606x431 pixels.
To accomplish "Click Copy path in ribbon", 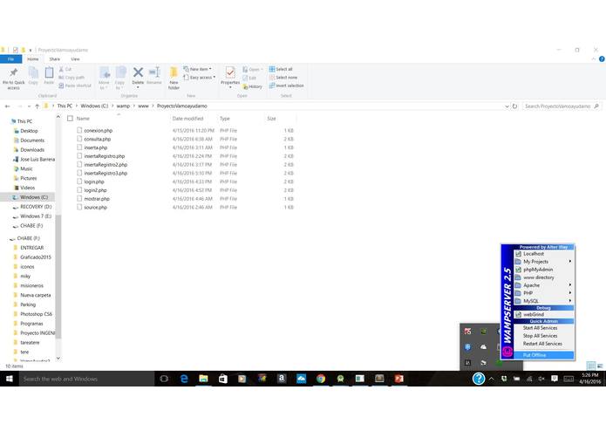I will pos(71,78).
